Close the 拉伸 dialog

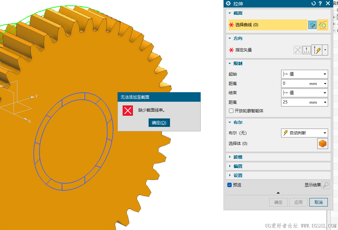pyautogui.click(x=328, y=3)
